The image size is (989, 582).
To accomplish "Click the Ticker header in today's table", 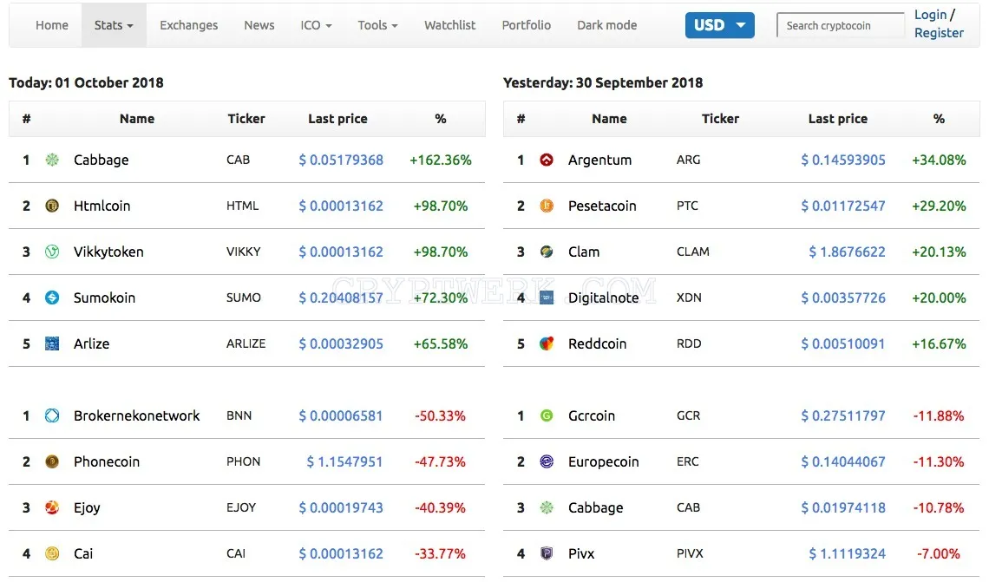I will point(246,119).
